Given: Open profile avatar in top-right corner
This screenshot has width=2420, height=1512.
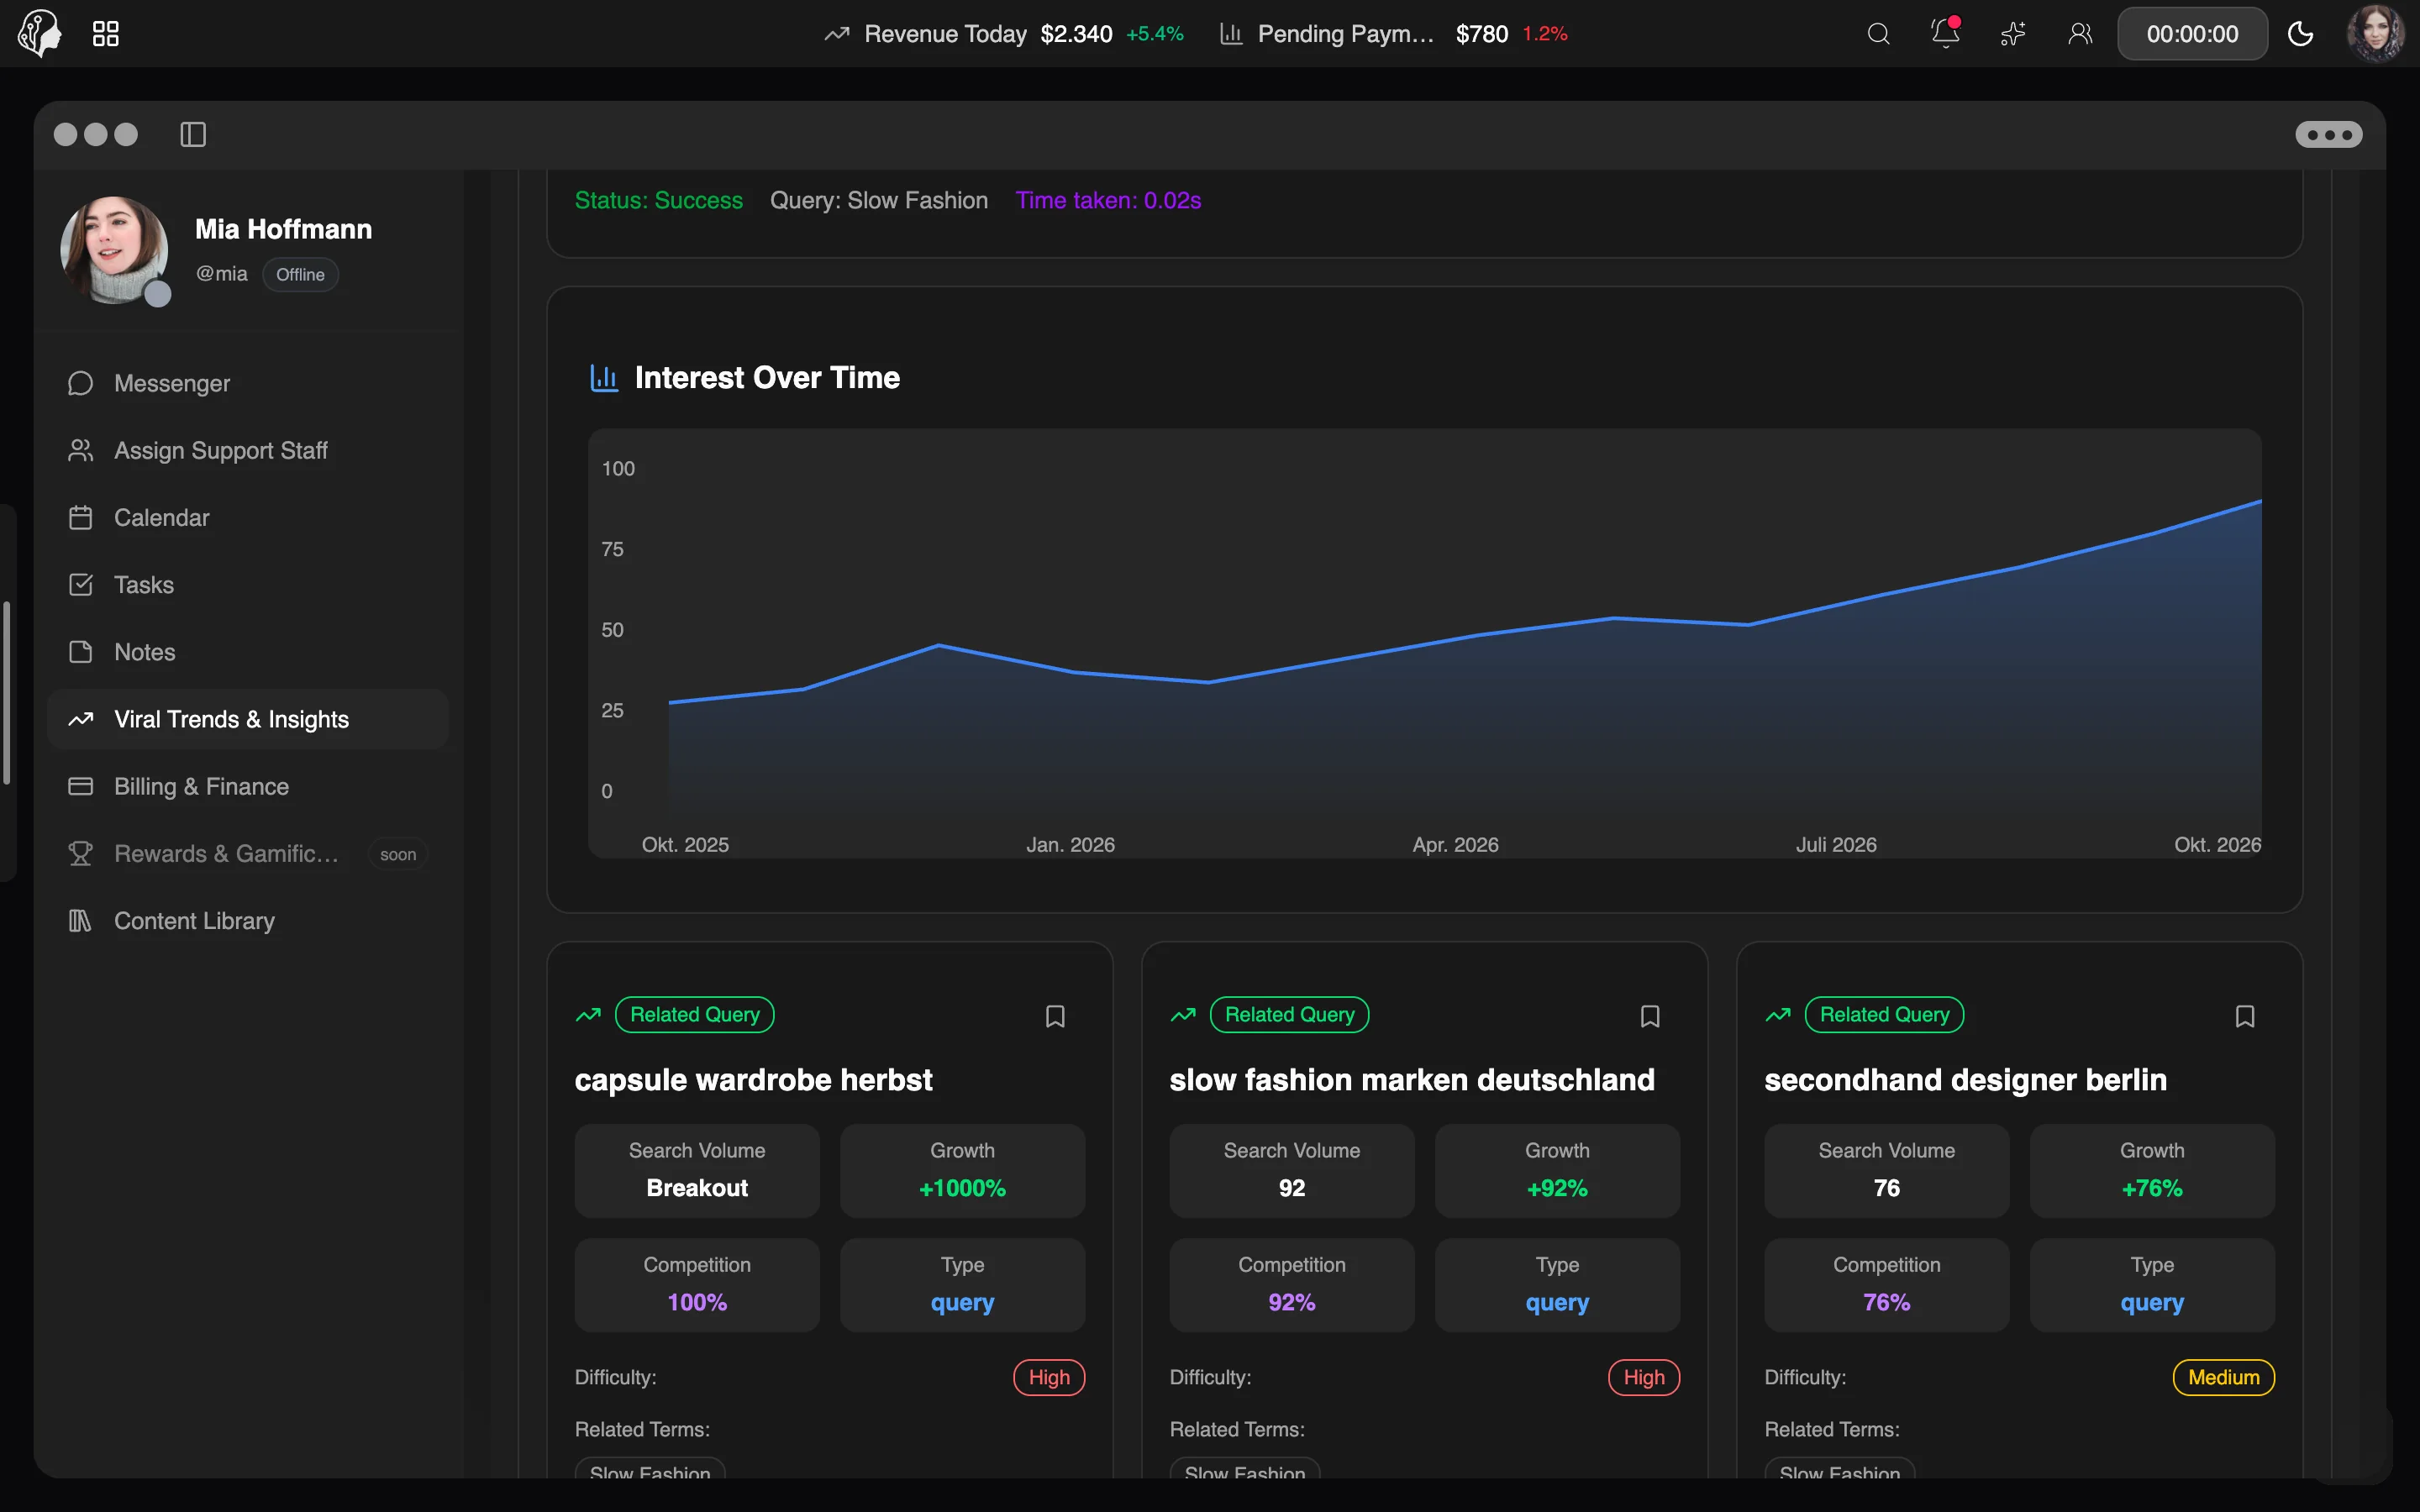Looking at the screenshot, I should (2375, 34).
